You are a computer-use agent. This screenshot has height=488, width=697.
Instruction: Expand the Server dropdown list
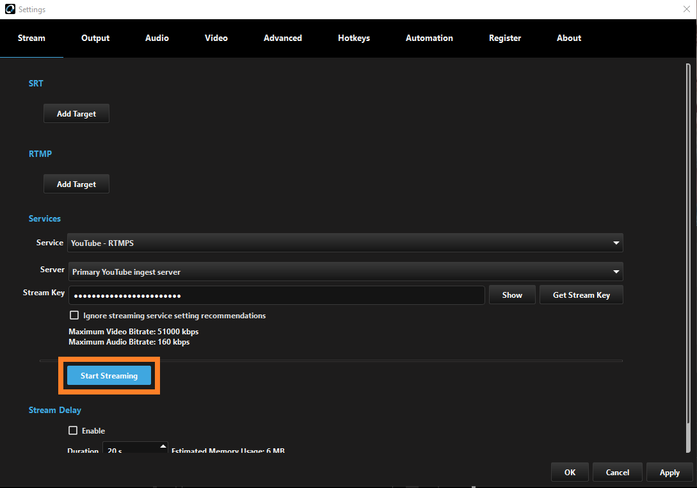click(346, 272)
